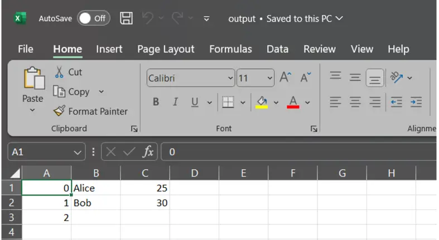Open the Clipboard dialog launcher
Screen dimensions: 439x240
click(x=134, y=129)
